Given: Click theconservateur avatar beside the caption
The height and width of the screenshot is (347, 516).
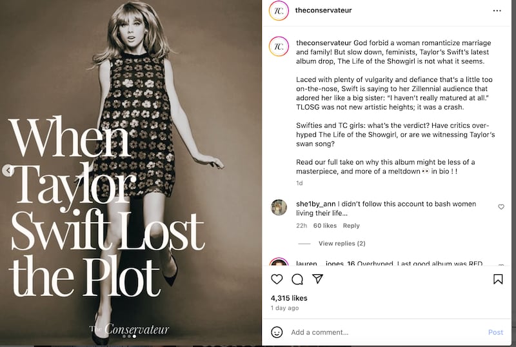Looking at the screenshot, I should [278, 46].
